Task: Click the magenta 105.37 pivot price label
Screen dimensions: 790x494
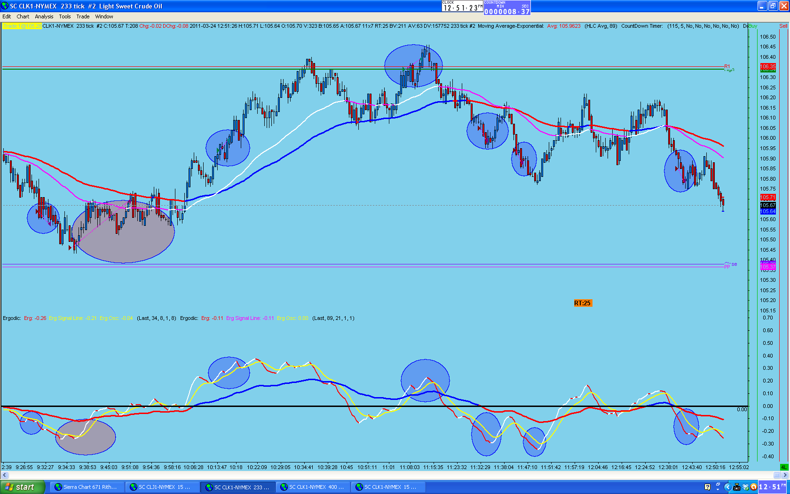Action: (x=768, y=267)
